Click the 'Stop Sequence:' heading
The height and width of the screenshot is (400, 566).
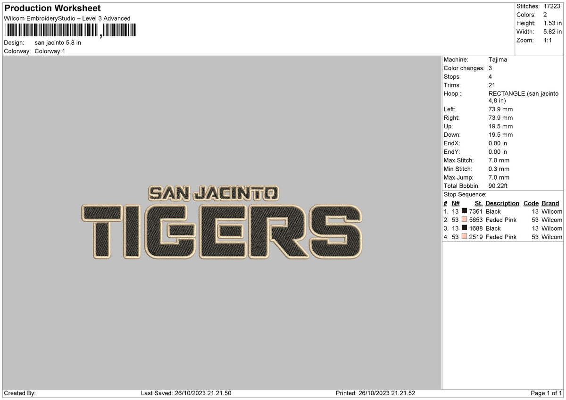click(x=465, y=194)
